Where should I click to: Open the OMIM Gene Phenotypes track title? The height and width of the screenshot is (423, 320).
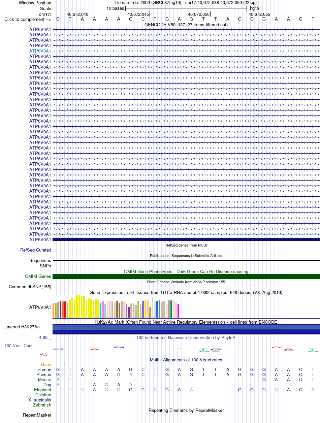coord(186,271)
